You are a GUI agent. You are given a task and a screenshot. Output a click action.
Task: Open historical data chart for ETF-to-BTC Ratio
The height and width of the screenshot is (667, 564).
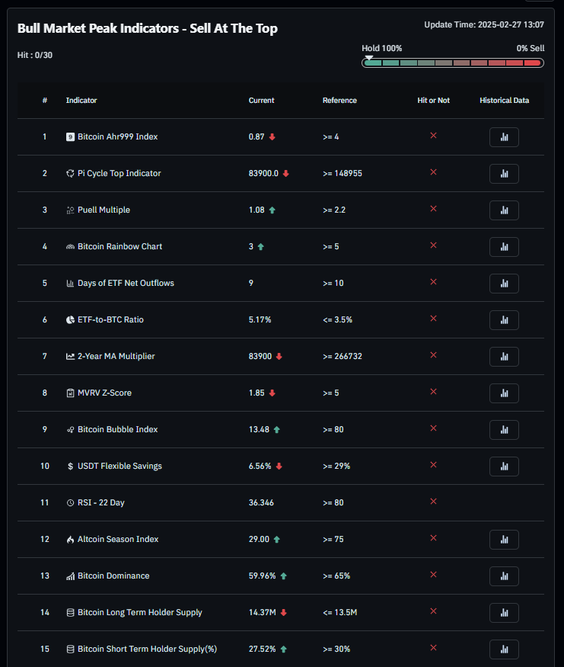coord(504,320)
